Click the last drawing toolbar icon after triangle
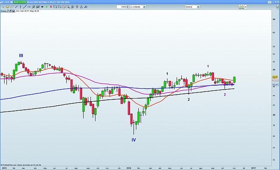280x170 pixels. (86, 7)
